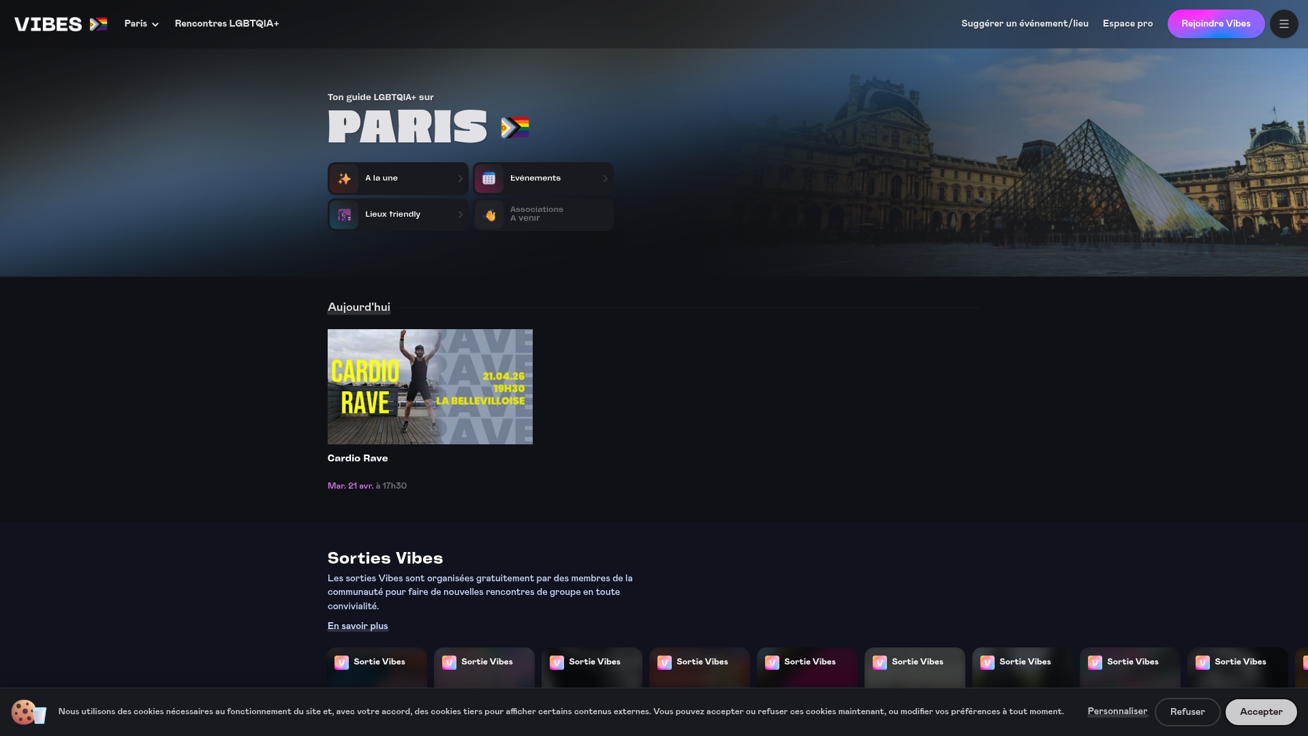Open Evénements section label
The width and height of the screenshot is (1308, 736).
pyautogui.click(x=535, y=179)
